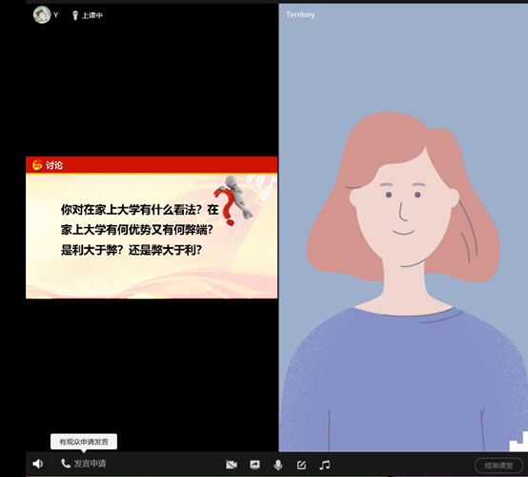The image size is (528, 477).
Task: Select the Territory avatar video panel
Action: (x=403, y=228)
